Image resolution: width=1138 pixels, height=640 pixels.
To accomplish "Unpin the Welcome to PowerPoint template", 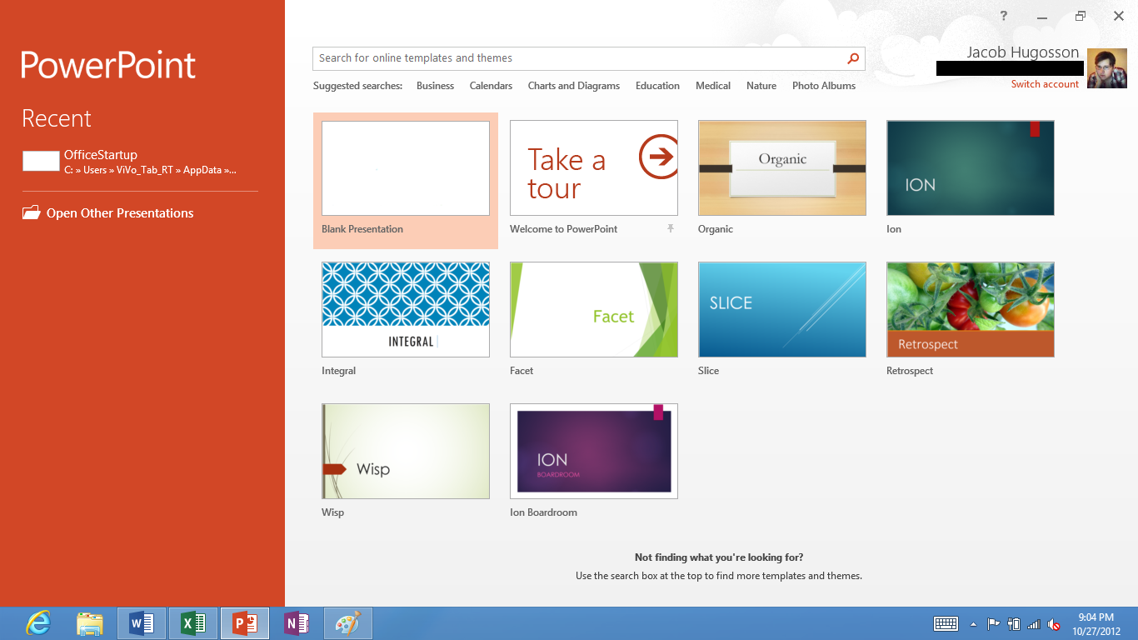I will click(671, 229).
